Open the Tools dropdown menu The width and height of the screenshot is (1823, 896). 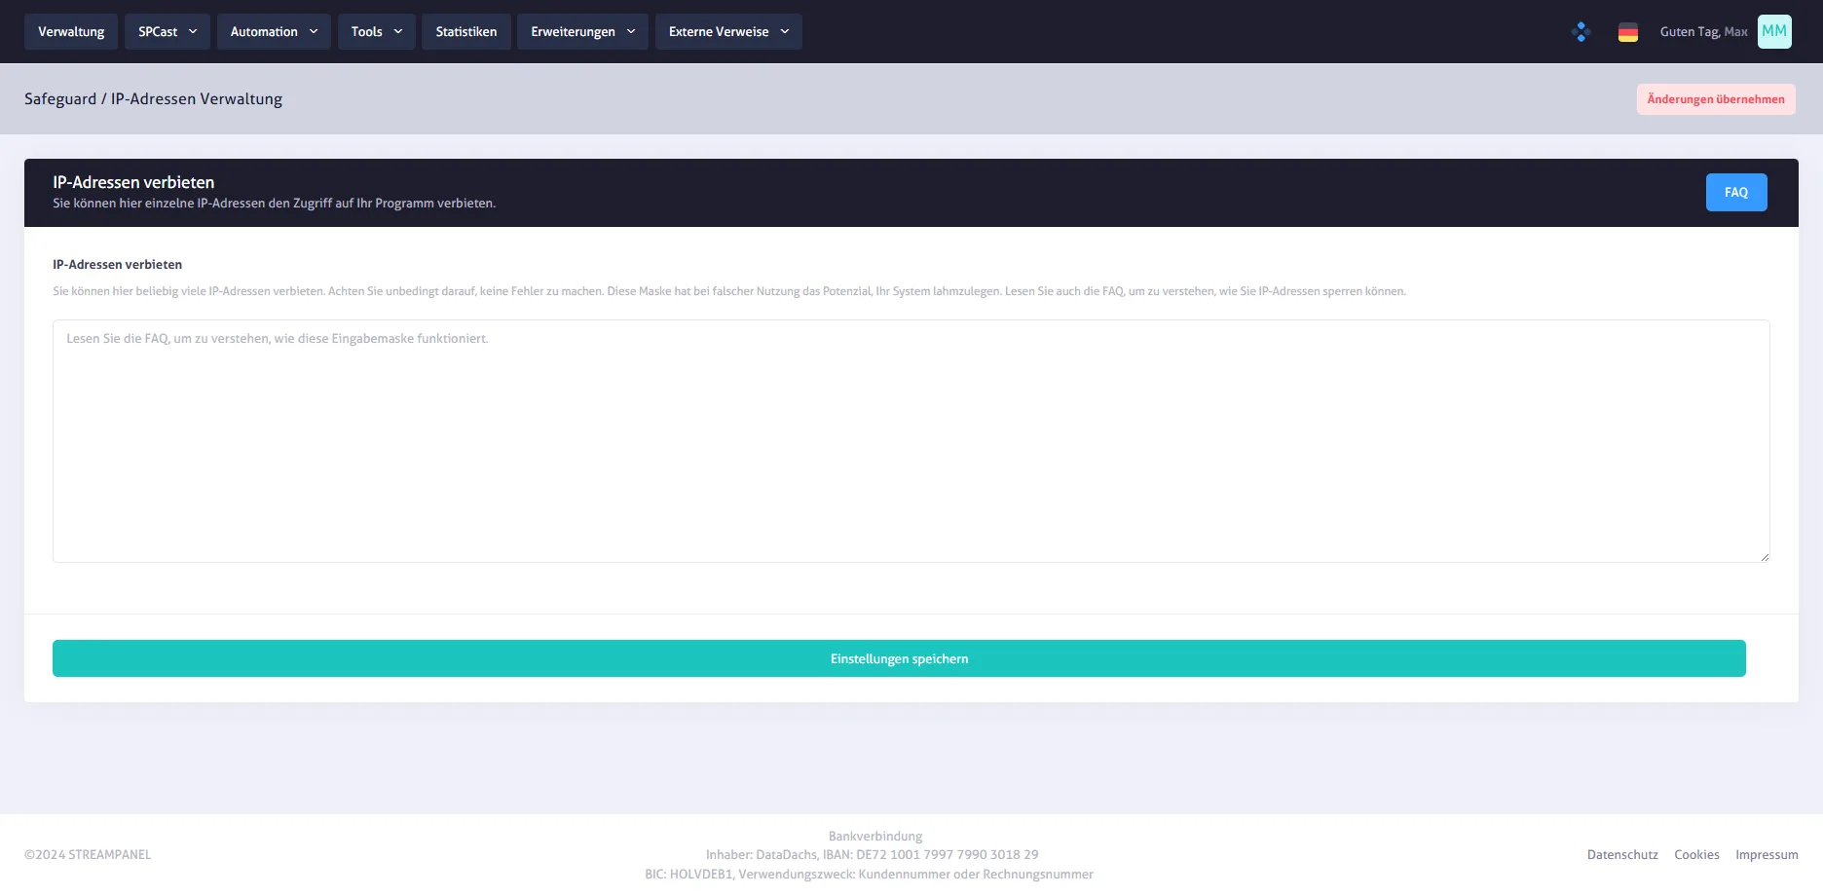pos(376,32)
